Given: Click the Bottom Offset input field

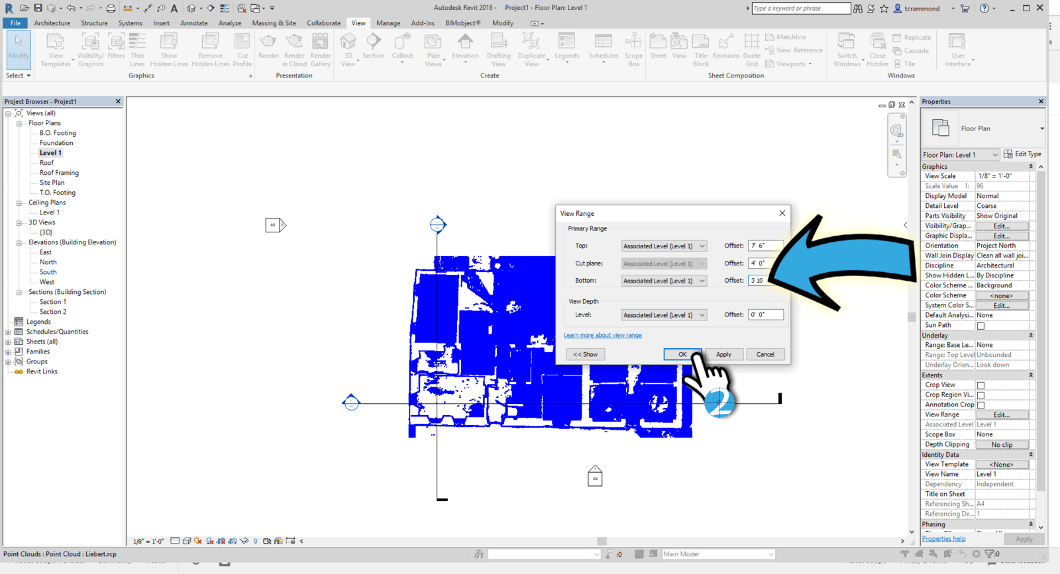Looking at the screenshot, I should coord(766,280).
